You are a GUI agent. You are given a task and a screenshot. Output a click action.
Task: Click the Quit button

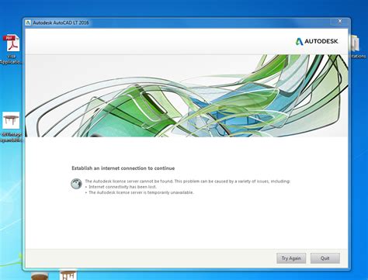(325, 258)
